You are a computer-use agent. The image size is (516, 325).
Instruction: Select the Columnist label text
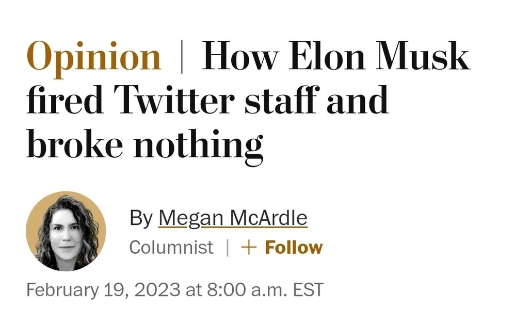click(x=172, y=247)
